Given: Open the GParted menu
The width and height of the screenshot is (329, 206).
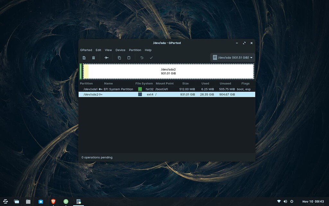Looking at the screenshot, I should 86,50.
